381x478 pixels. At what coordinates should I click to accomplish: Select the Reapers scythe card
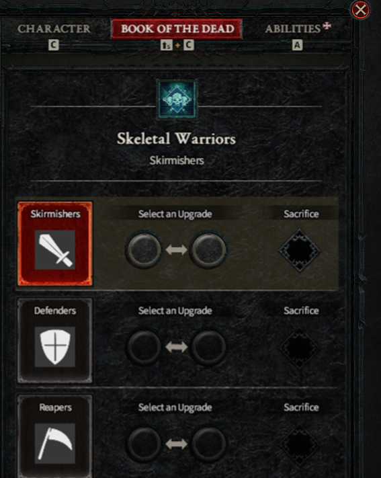click(55, 436)
